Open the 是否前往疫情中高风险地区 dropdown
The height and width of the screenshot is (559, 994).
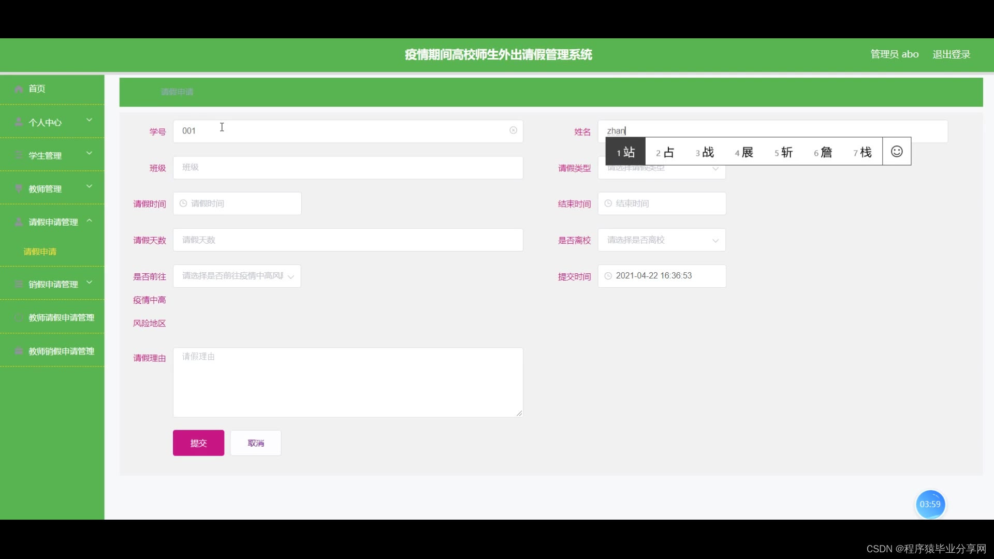point(237,276)
